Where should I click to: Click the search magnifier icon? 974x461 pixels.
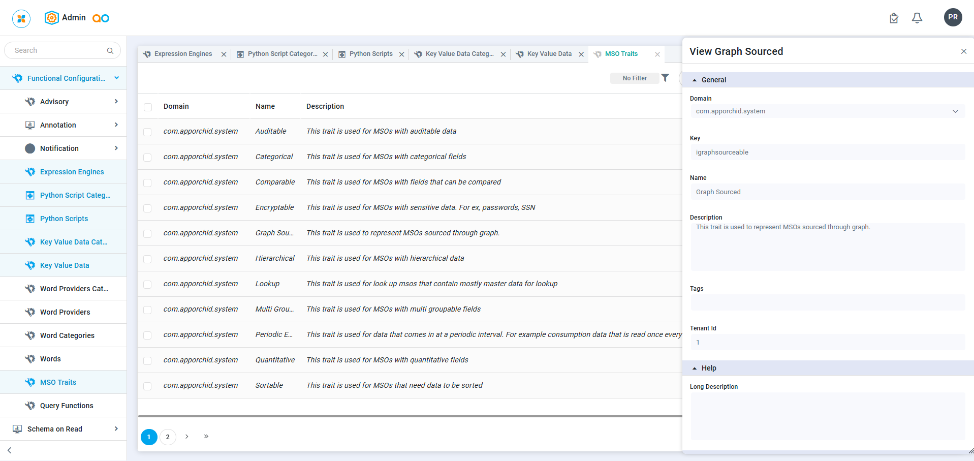coord(110,50)
